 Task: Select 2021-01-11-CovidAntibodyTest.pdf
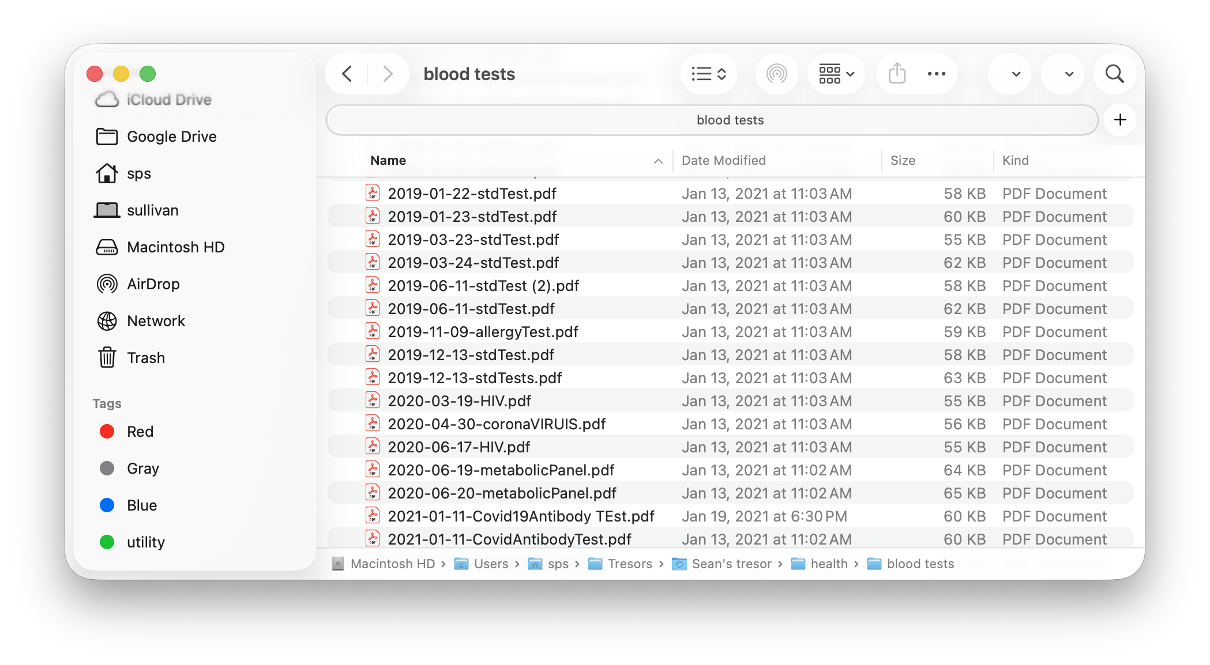point(730,538)
